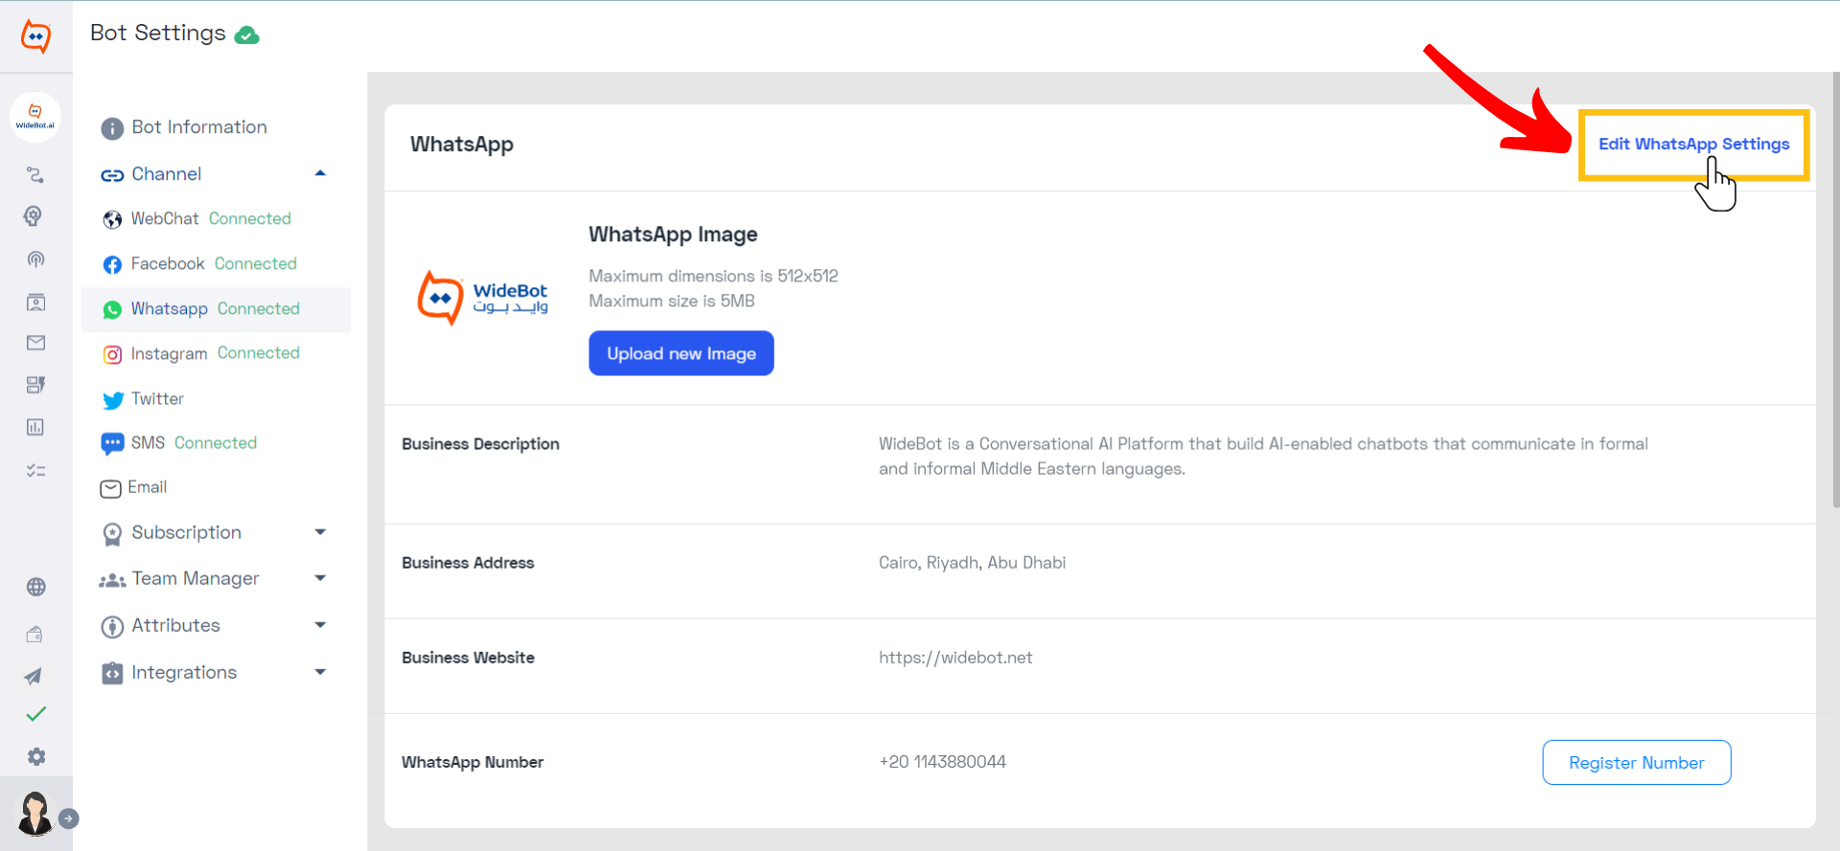Open the Integrations menu label
Screen dimensions: 1840x851
pyautogui.click(x=184, y=672)
